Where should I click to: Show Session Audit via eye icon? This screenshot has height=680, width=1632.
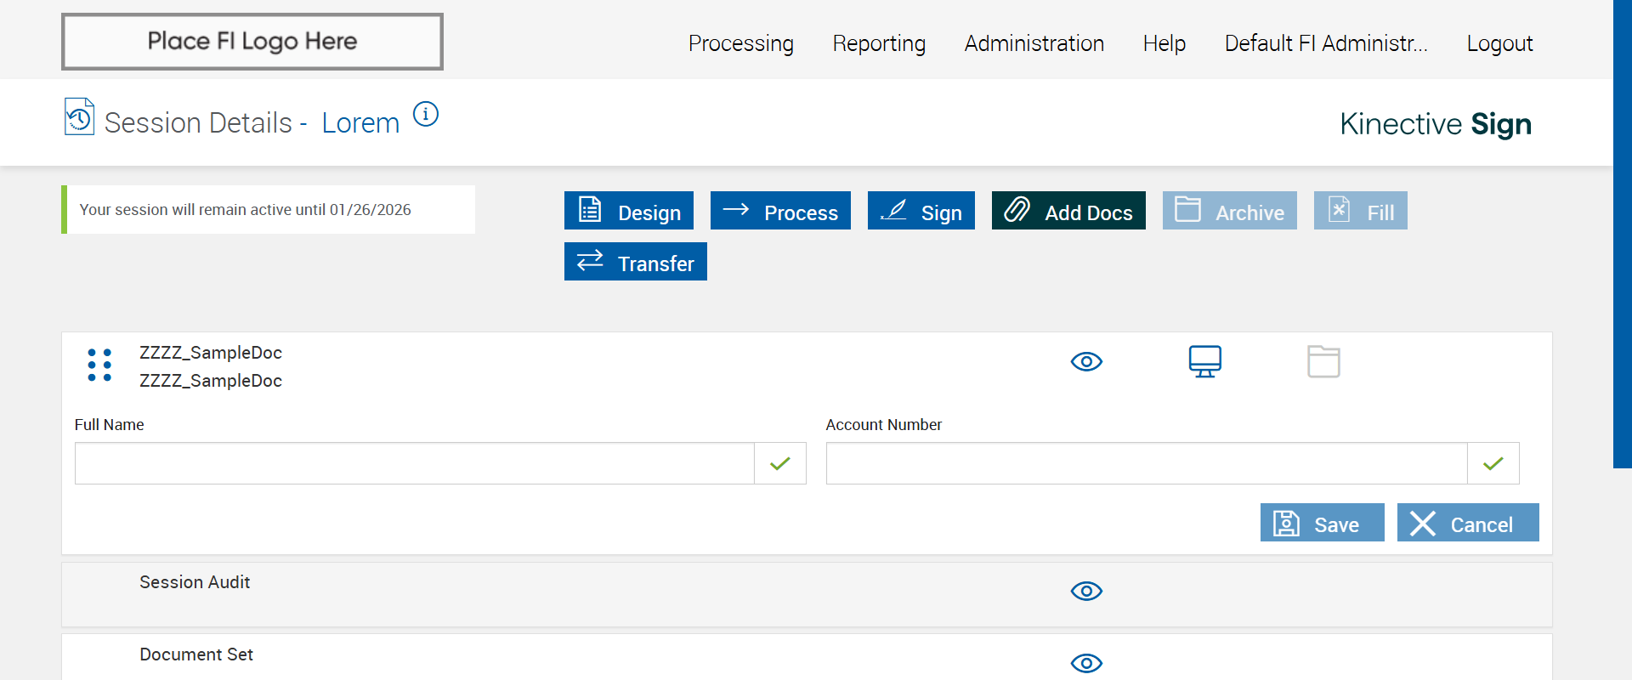coord(1086,591)
